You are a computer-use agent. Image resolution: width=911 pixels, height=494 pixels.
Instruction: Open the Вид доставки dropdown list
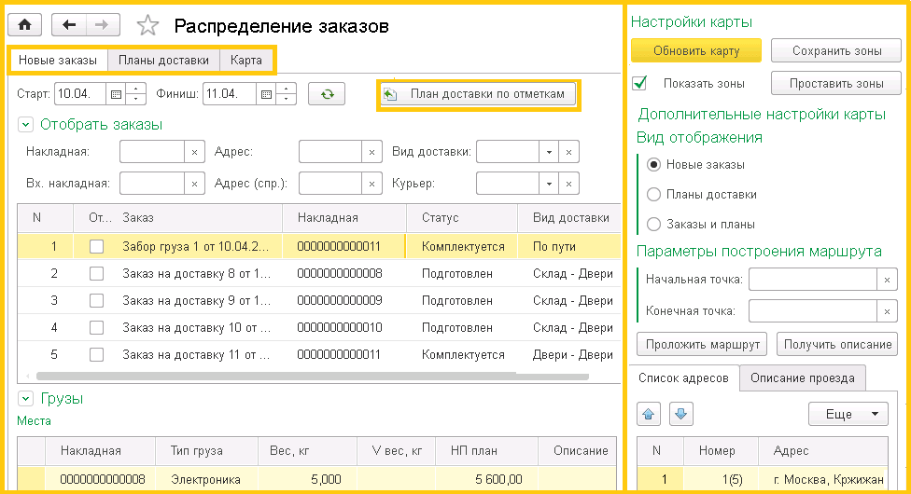(549, 152)
